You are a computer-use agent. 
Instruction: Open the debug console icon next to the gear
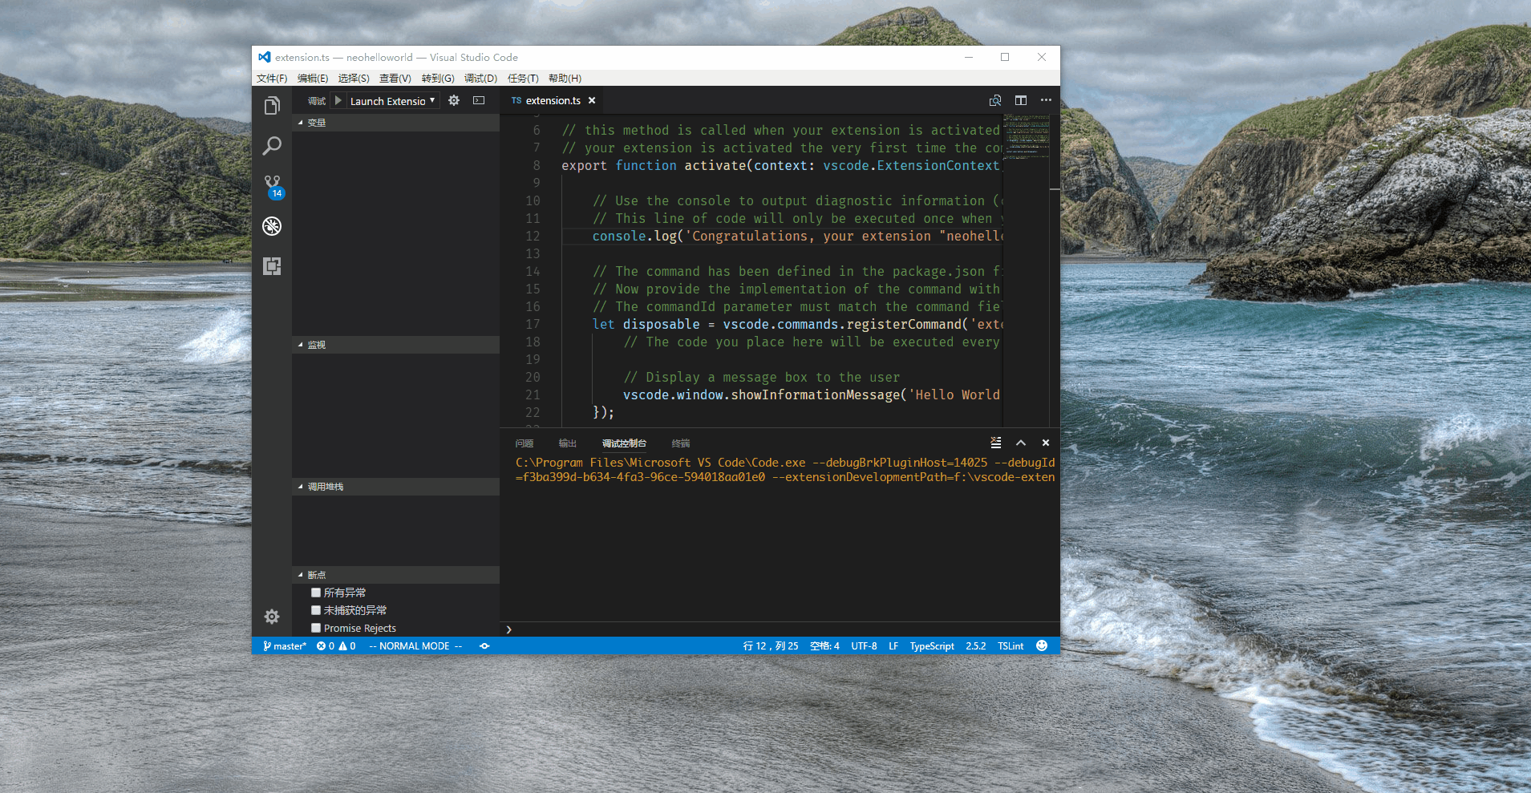tap(479, 100)
